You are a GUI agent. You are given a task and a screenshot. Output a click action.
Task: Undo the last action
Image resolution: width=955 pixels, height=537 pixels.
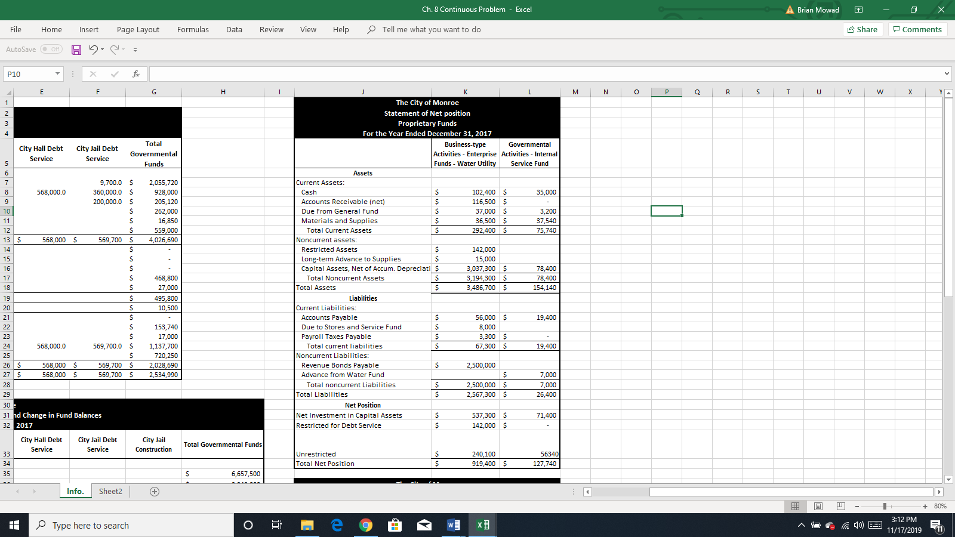93,50
